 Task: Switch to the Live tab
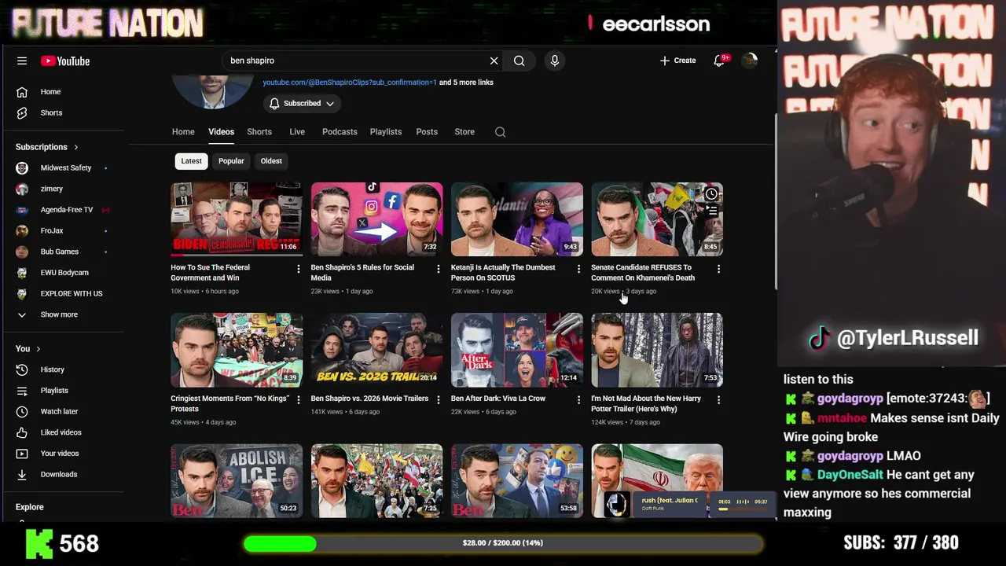[297, 132]
